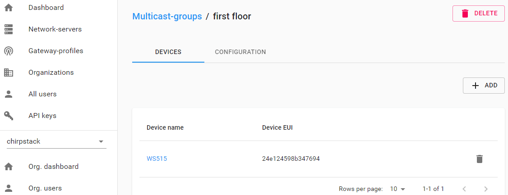Remove WS515 using row trash icon
The height and width of the screenshot is (195, 508).
point(480,159)
